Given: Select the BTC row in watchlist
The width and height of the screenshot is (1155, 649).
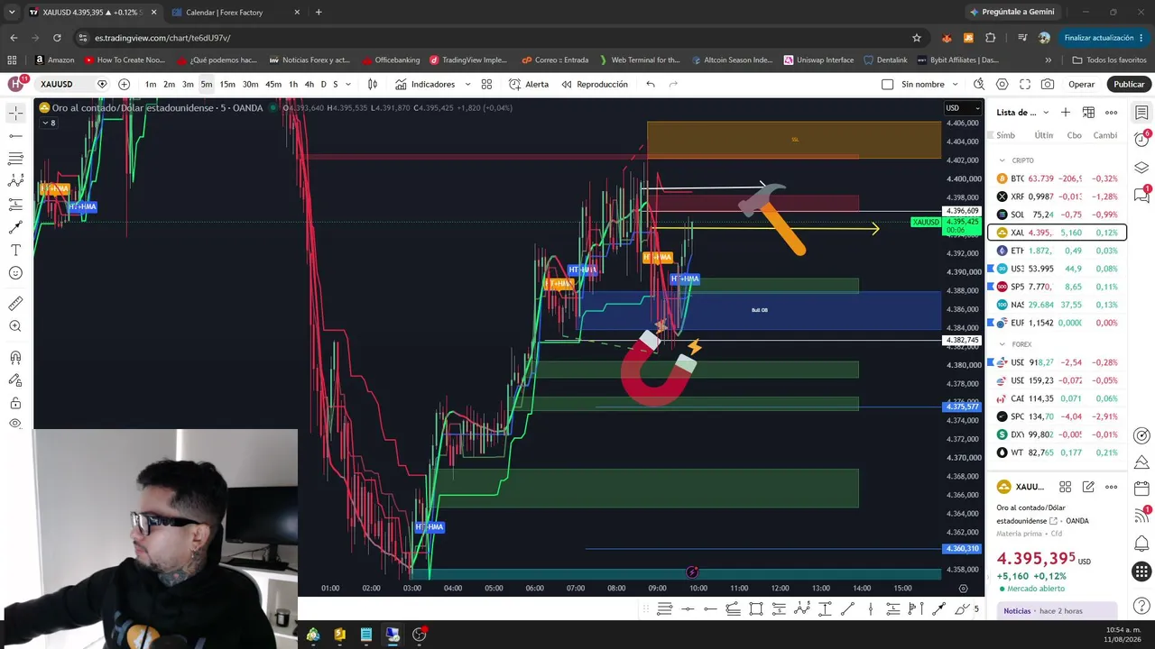Looking at the screenshot, I should (1056, 178).
